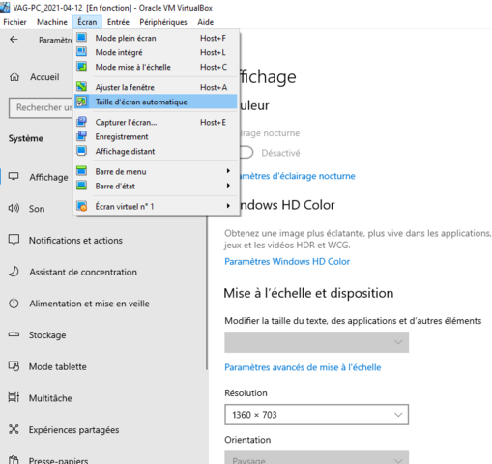
Task: Close the Écran menu via its header
Action: 87,22
